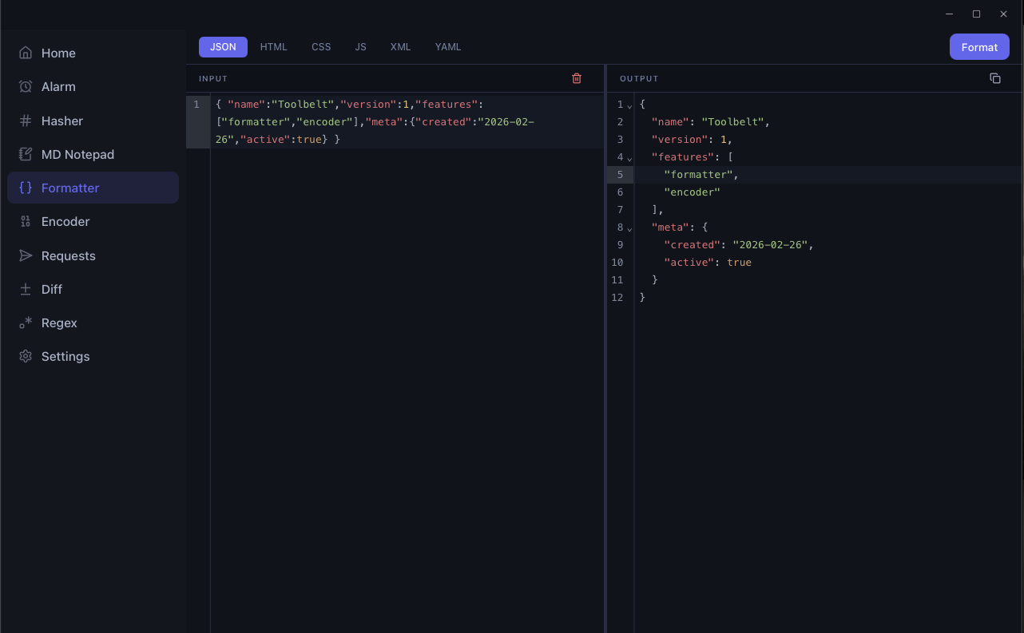
Task: Select the Formatter sidebar entry
Action: click(x=71, y=188)
